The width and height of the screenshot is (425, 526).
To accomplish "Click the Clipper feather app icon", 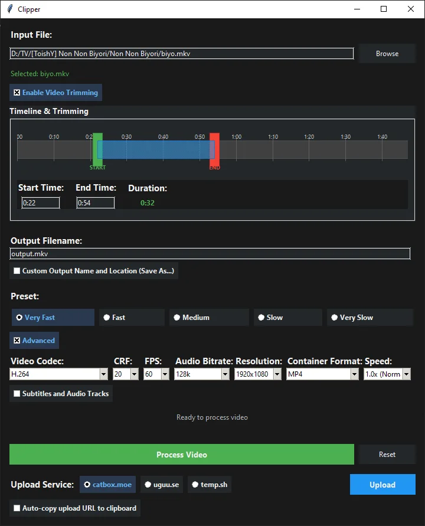I will (x=9, y=9).
